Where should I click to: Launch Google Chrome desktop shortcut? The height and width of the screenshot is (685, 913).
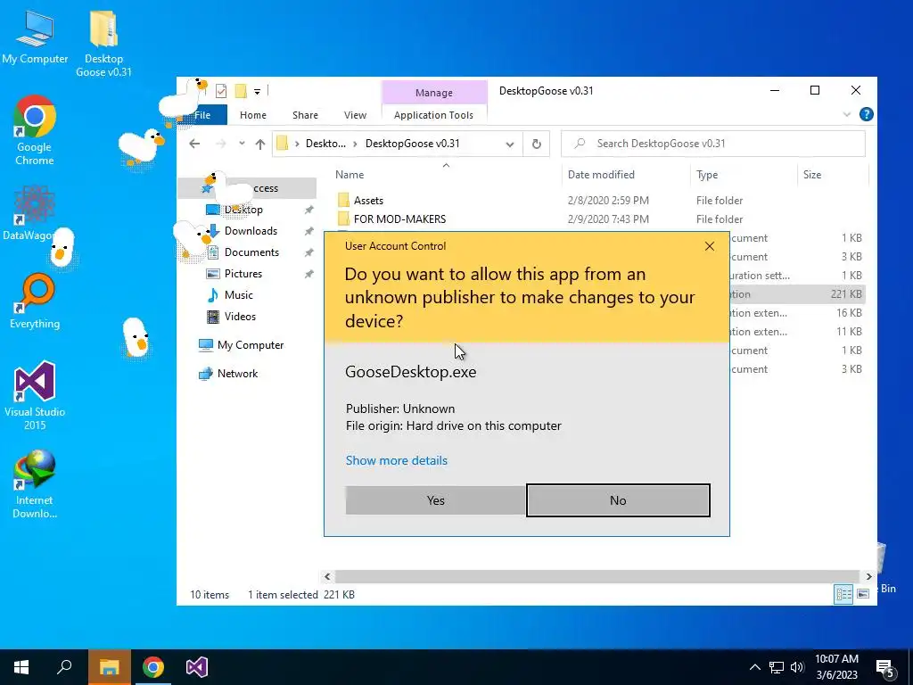(35, 130)
